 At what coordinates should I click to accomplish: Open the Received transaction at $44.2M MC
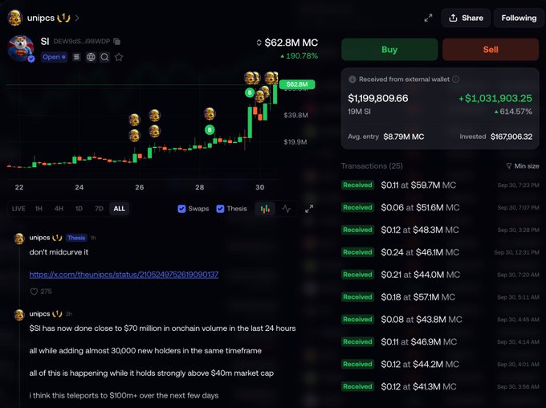tap(440, 364)
